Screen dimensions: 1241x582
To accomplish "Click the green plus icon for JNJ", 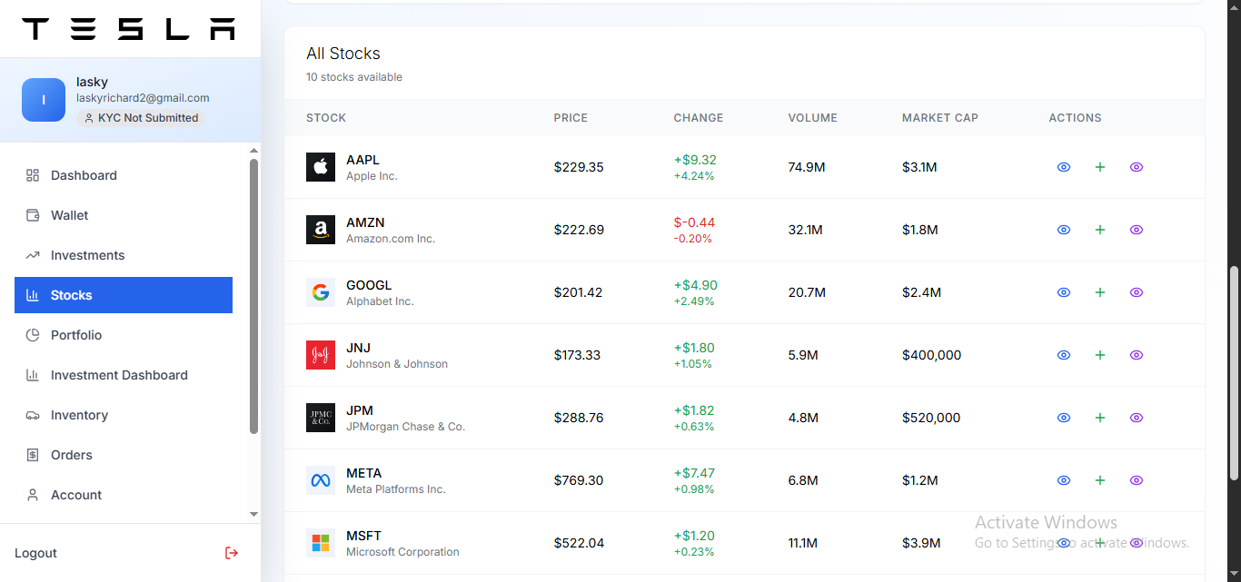I will pos(1100,355).
